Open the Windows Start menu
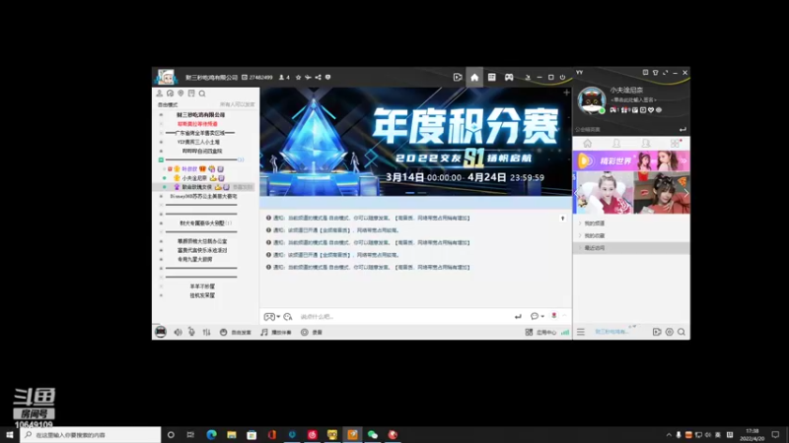The image size is (789, 443). [10, 435]
